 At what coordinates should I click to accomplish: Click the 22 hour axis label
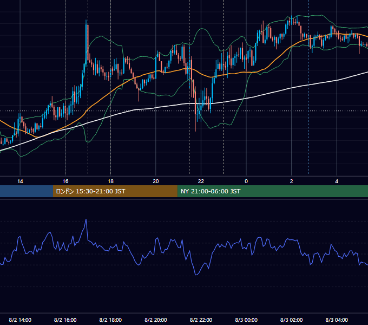coord(201,181)
